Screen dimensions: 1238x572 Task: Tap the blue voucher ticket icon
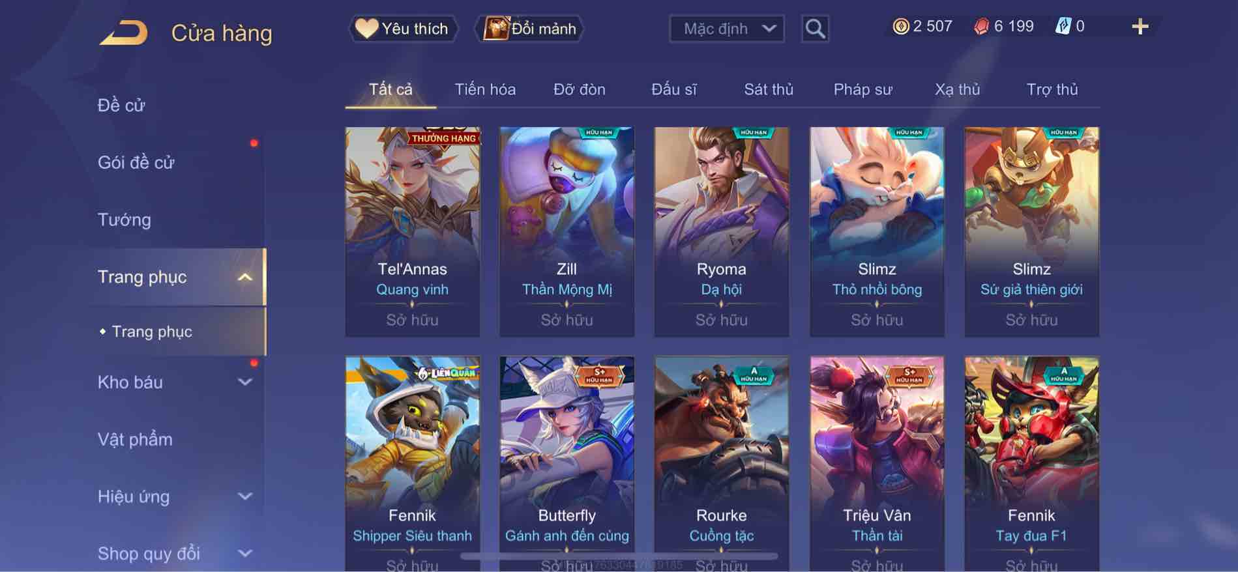[1063, 27]
